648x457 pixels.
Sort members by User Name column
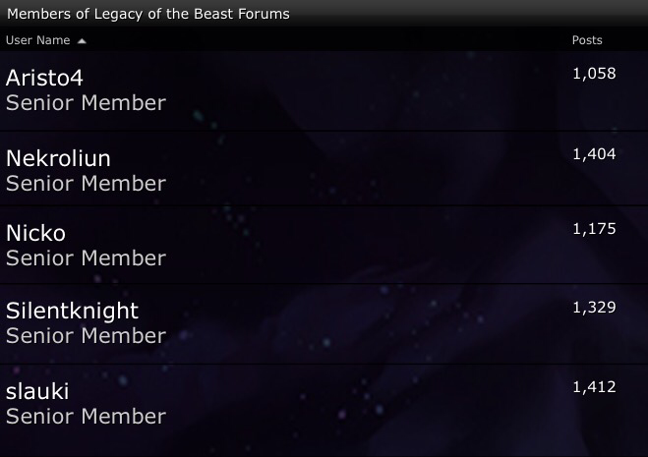[38, 40]
